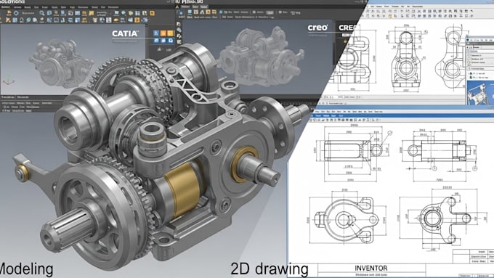Select the highlighted third Creo ribbon tab

pos(204,7)
